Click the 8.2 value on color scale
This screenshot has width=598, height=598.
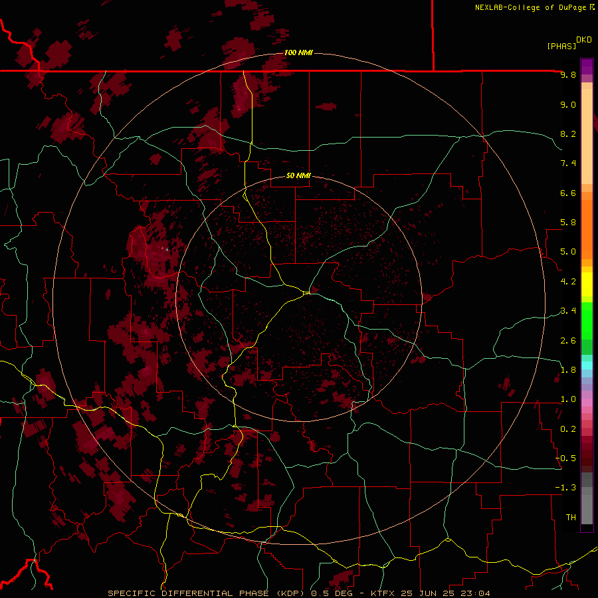[x=568, y=134]
